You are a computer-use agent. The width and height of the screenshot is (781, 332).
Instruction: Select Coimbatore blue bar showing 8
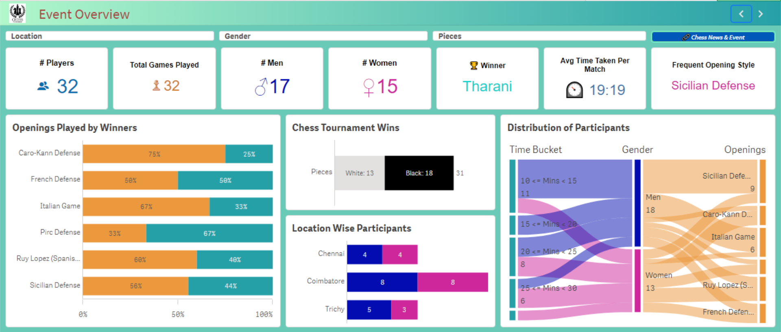coord(382,282)
